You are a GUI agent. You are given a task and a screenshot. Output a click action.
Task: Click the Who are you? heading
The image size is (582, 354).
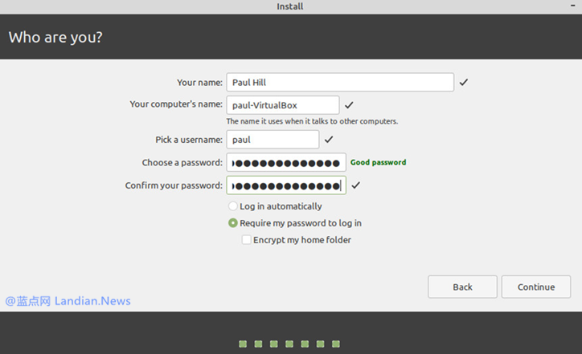55,37
